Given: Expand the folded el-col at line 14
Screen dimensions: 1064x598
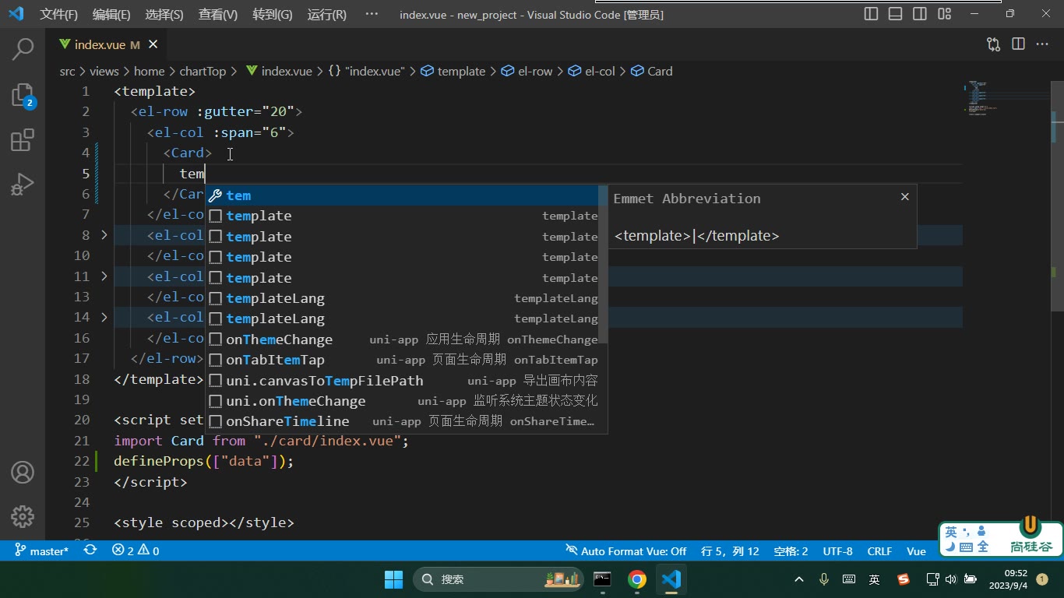Looking at the screenshot, I should (x=104, y=317).
